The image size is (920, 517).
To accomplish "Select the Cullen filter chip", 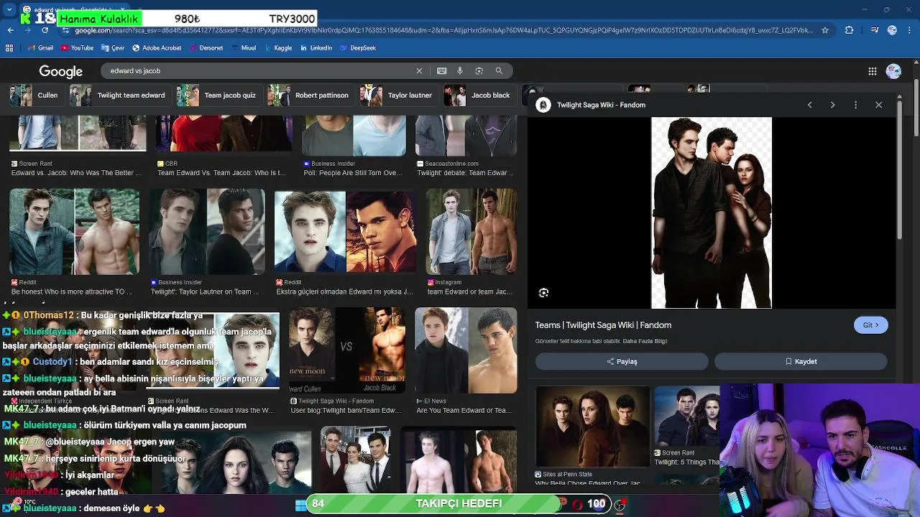I will coord(34,95).
